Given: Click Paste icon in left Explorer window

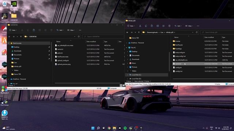Looking at the screenshot, I should (x=34, y=30).
